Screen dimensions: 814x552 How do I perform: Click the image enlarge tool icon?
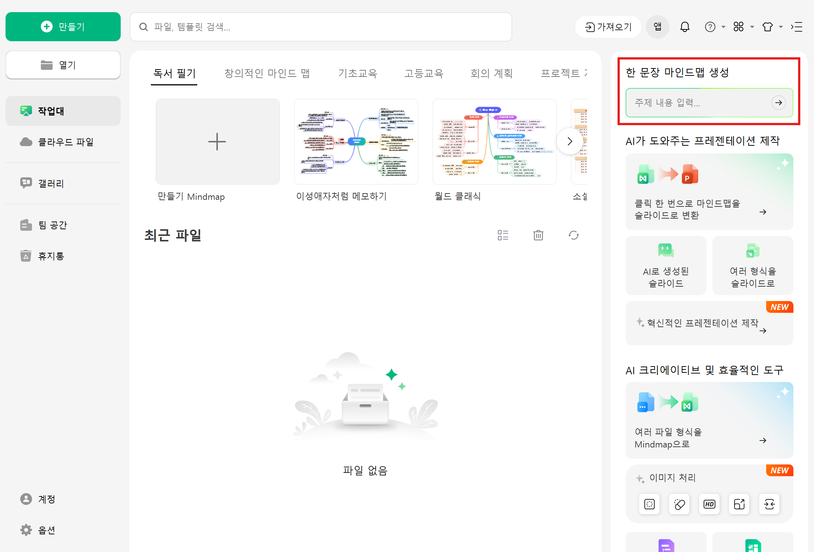tap(739, 504)
